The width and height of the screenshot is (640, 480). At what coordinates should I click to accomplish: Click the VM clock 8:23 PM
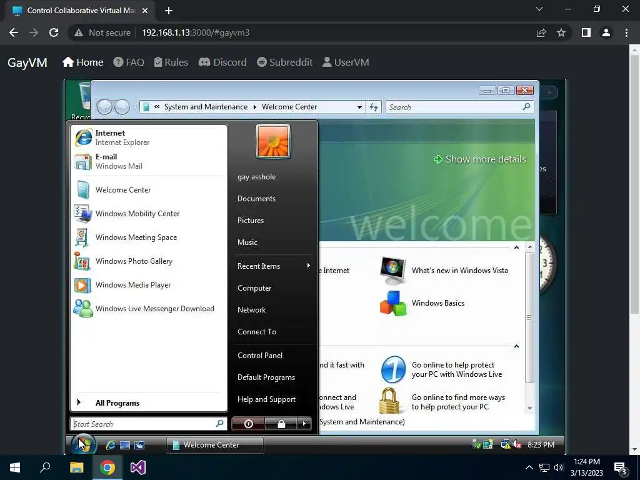541,445
